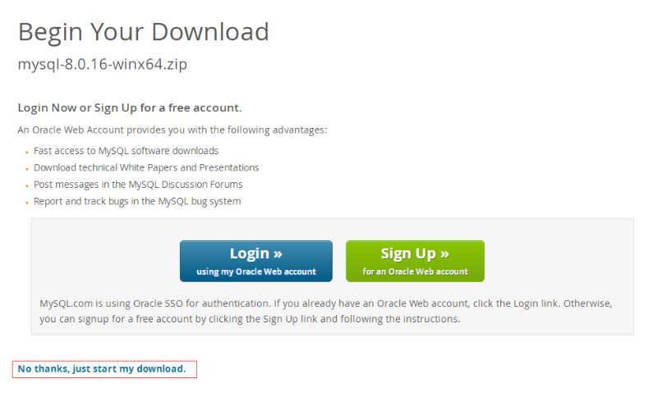Click 'for an Oracle Web account' subtitle
The image size is (657, 397).
(416, 272)
